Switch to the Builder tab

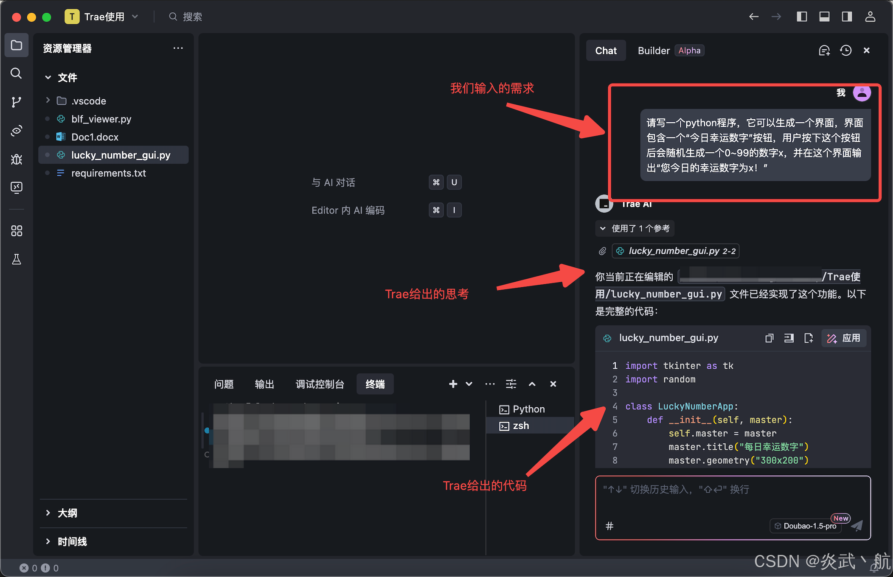[x=654, y=50]
